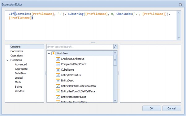This screenshot has width=186, height=116.
Task: Click the expression area scroll-up arrow
Action: tap(179, 13)
